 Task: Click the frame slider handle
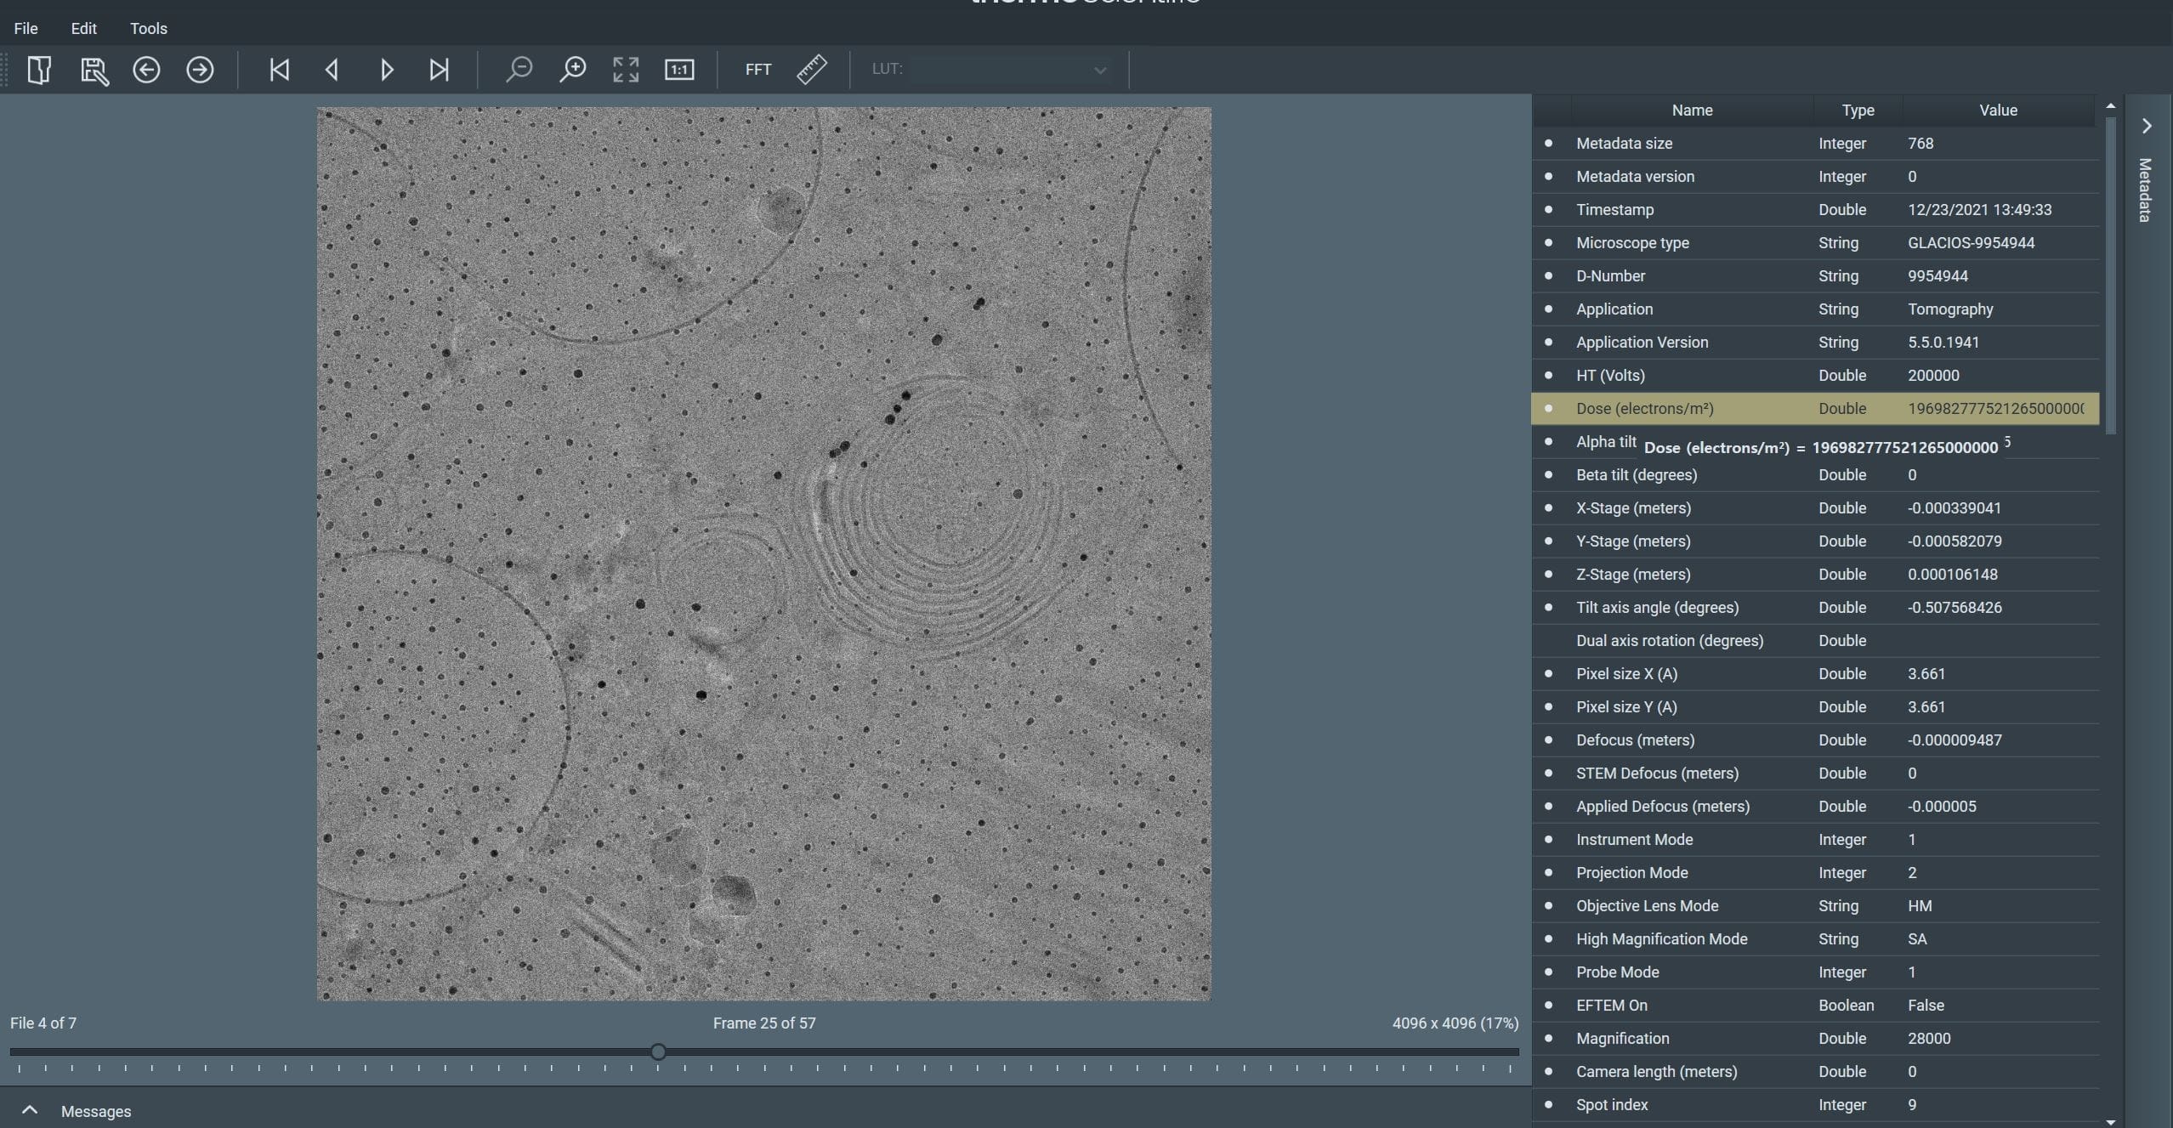click(658, 1052)
